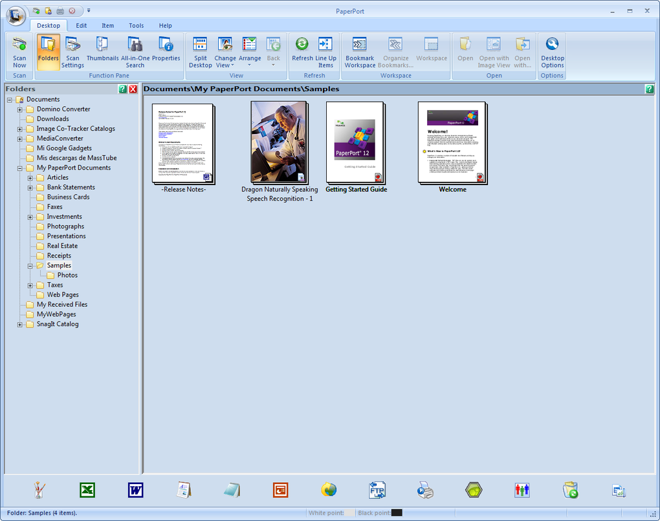Click Line Up Items in ribbon
This screenshot has width=660, height=521.
click(x=325, y=52)
